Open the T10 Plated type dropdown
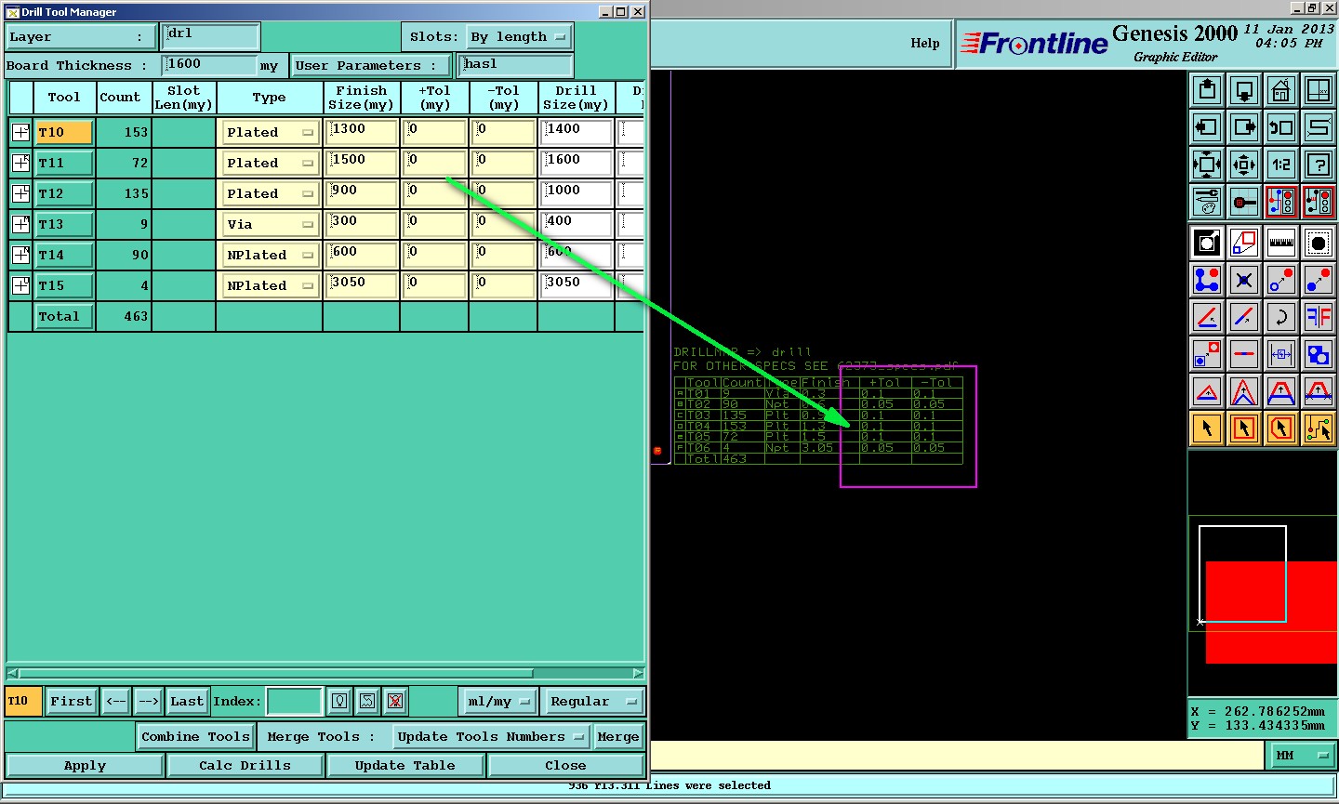The width and height of the screenshot is (1339, 804). tap(270, 132)
